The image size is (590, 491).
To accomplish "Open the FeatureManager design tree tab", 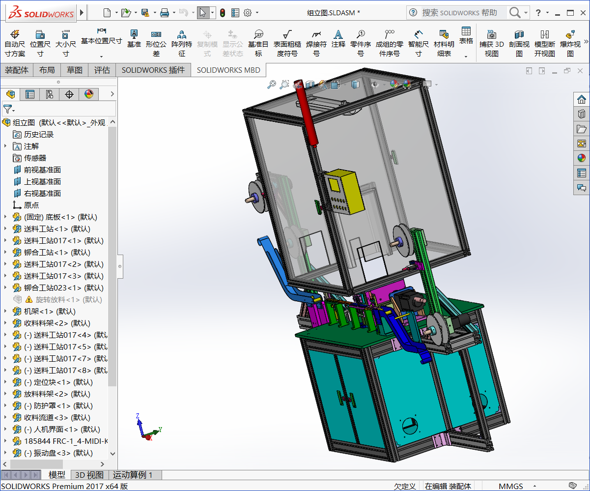I will [x=10, y=94].
